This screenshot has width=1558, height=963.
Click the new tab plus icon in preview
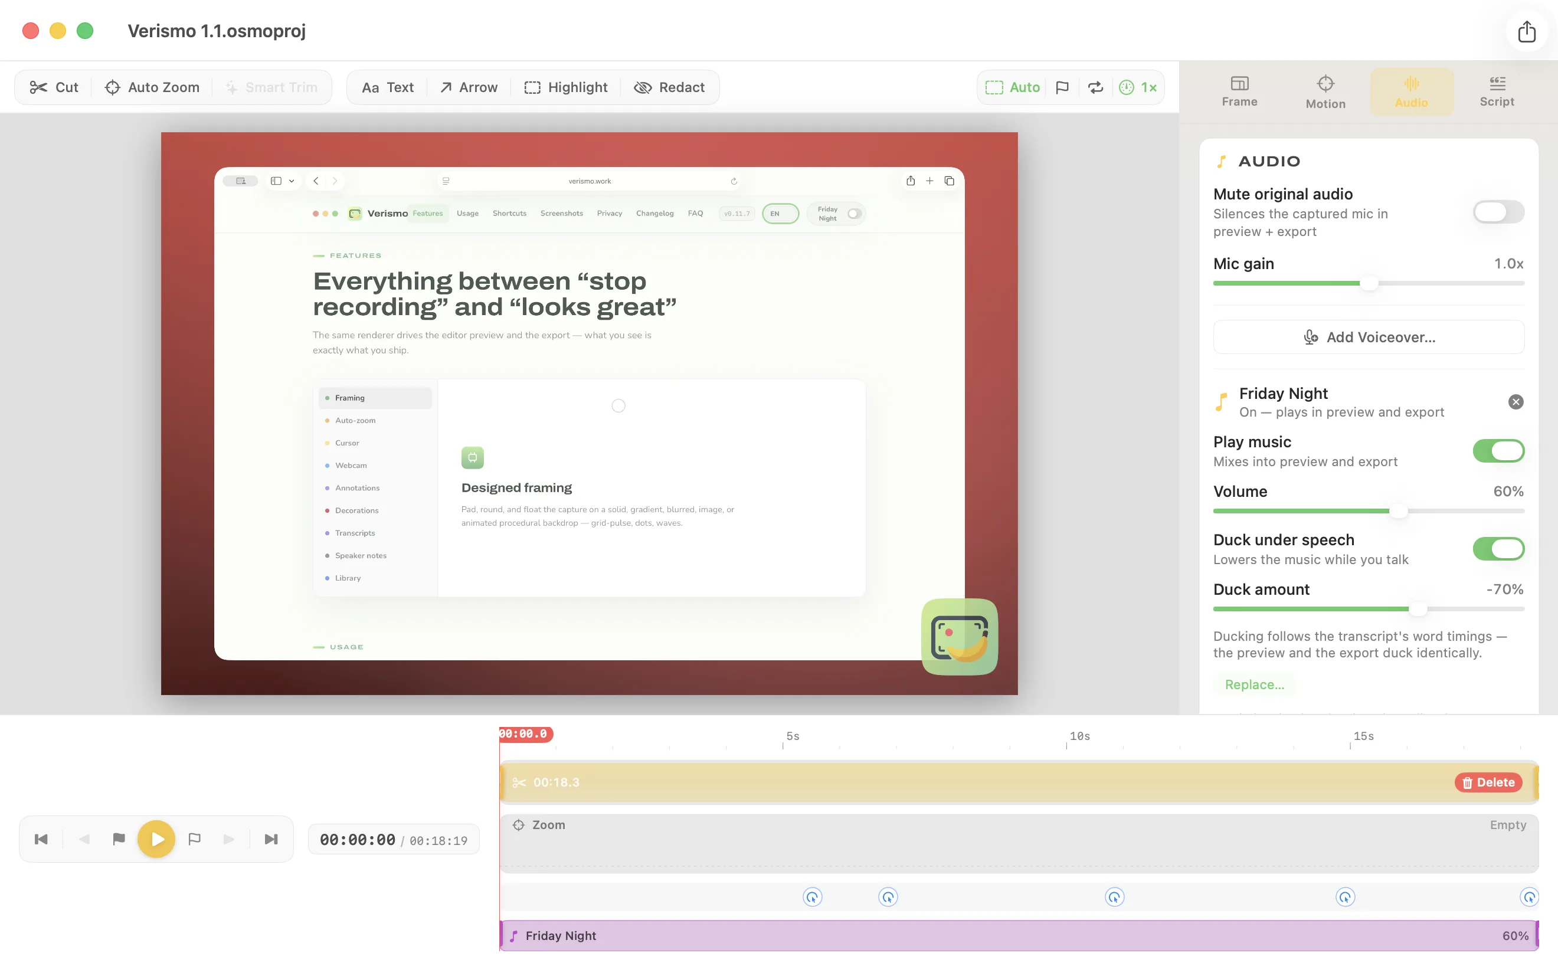929,181
